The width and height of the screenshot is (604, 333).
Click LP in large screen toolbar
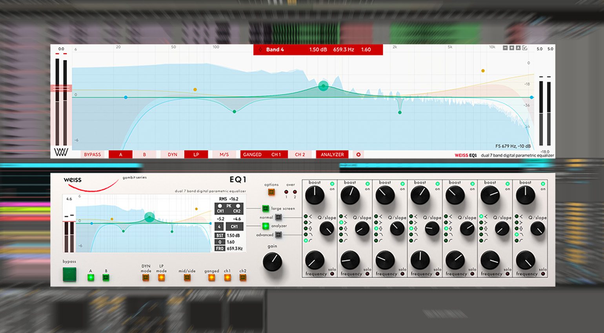click(x=196, y=155)
